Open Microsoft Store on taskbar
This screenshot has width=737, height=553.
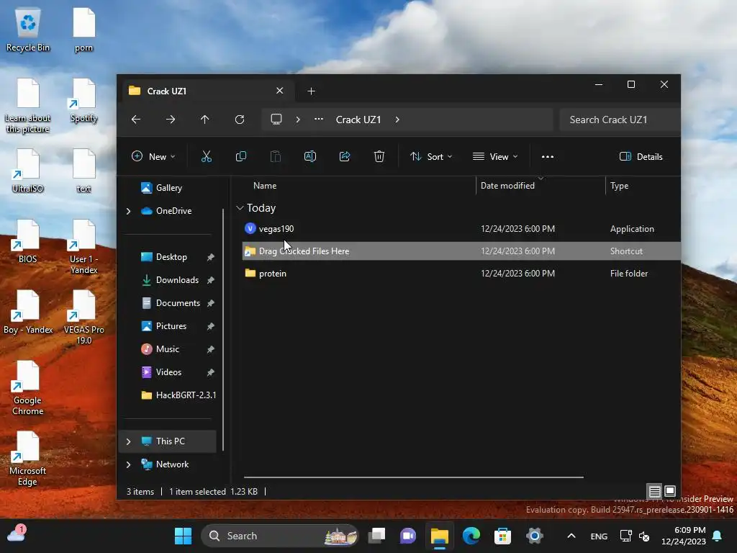tap(502, 536)
